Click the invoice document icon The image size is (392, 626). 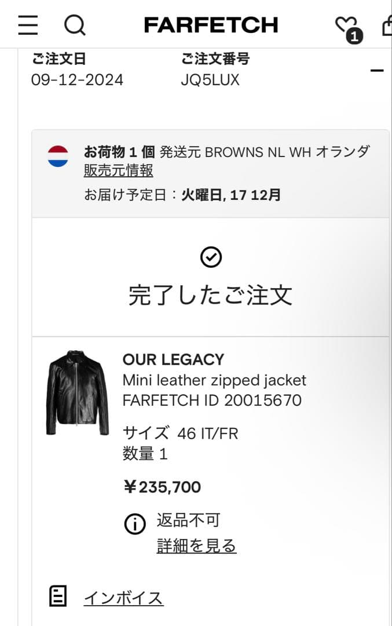[57, 595]
